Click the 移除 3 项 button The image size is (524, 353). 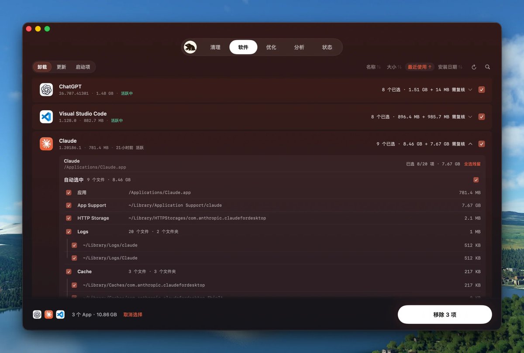click(x=445, y=315)
